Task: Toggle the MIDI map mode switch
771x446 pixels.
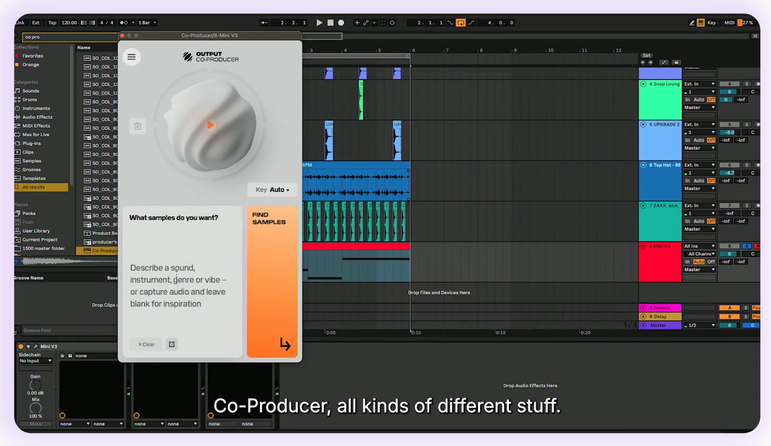Action: click(729, 23)
